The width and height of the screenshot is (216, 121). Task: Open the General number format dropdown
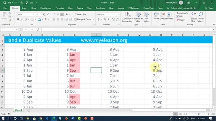coord(118,14)
